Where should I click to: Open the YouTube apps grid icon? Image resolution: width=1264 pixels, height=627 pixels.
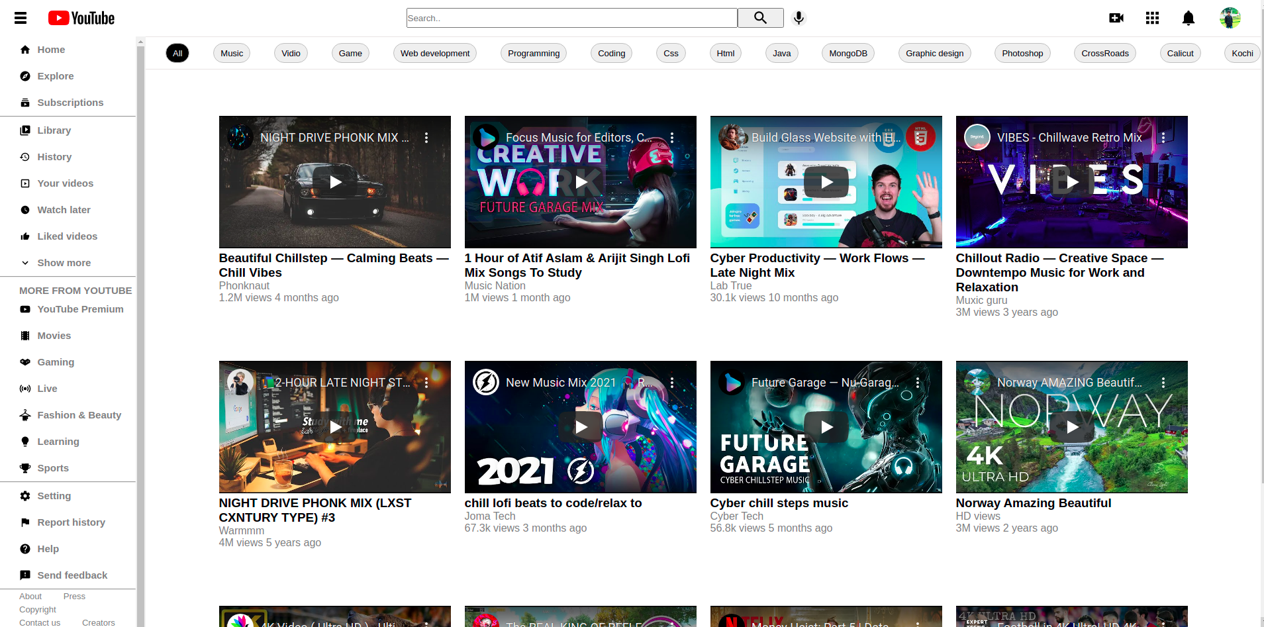(x=1152, y=18)
